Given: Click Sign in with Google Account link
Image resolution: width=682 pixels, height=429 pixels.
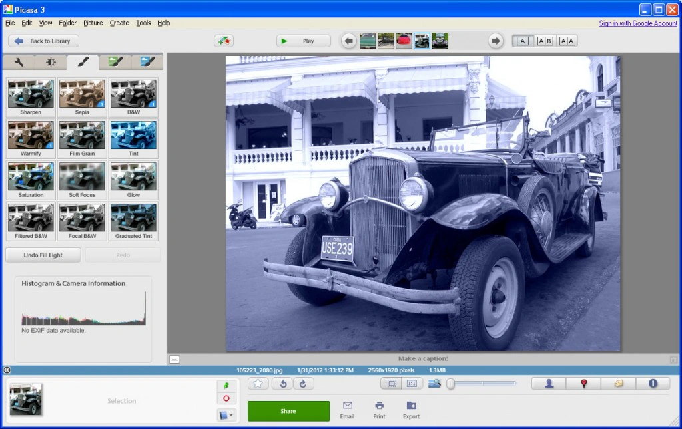Looking at the screenshot, I should pos(638,23).
